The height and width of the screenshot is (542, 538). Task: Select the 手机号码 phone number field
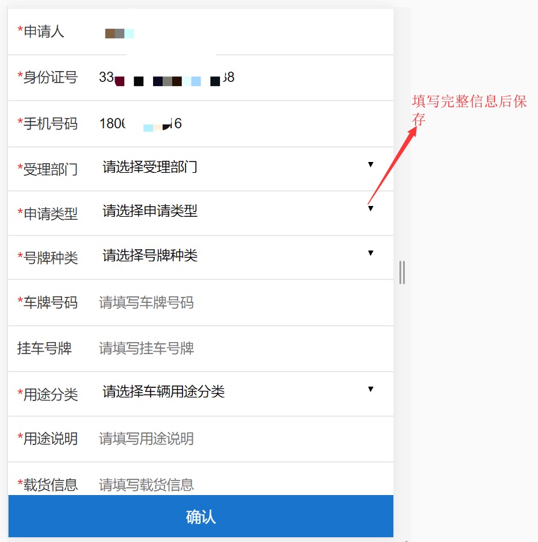pyautogui.click(x=242, y=123)
